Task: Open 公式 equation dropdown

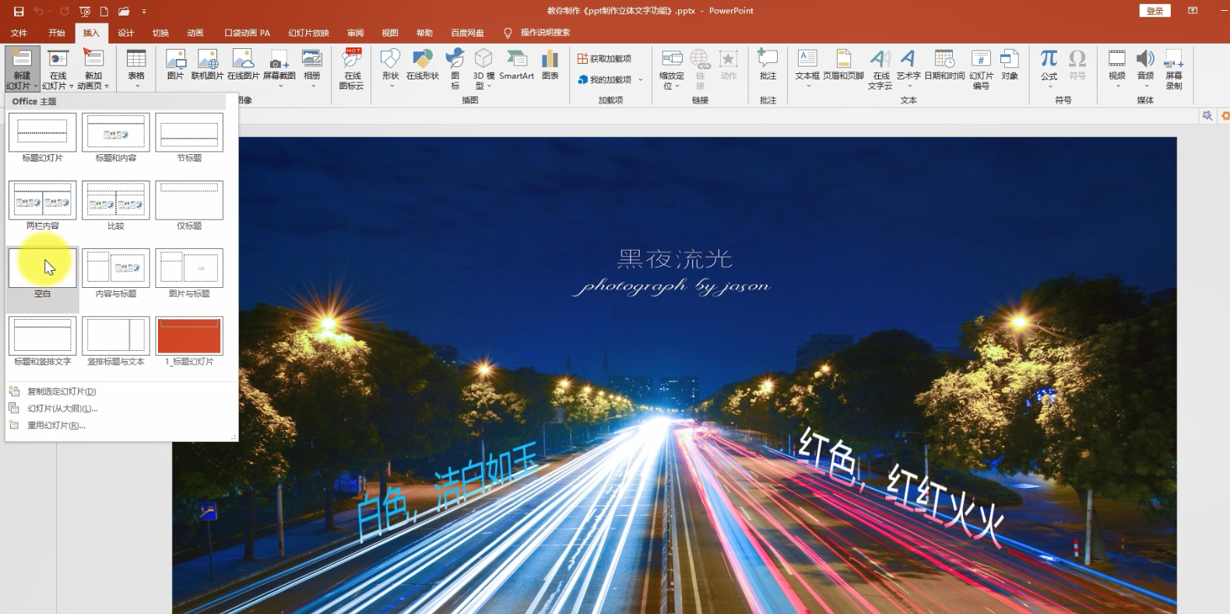Action: tap(1049, 68)
